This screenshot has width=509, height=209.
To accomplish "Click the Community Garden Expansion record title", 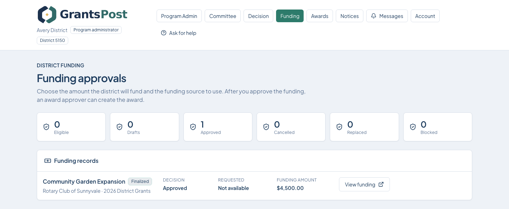I will (x=84, y=182).
